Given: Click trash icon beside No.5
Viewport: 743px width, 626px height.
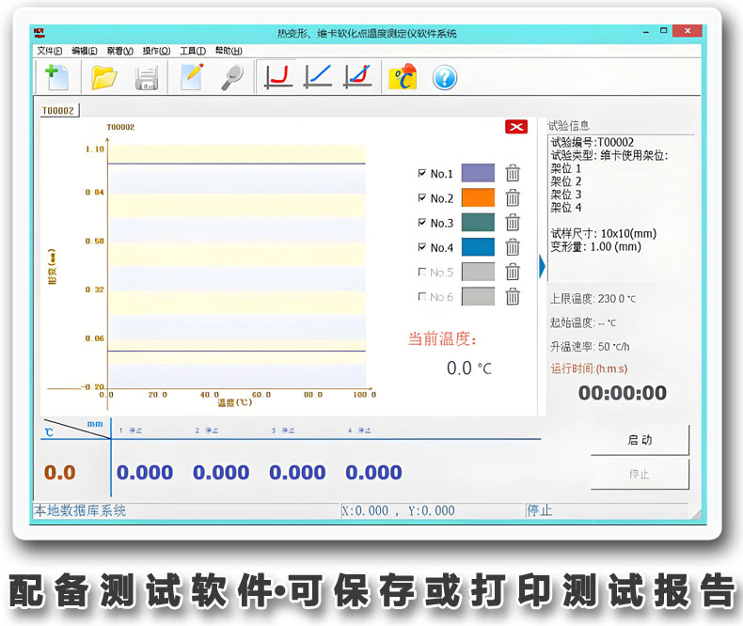Looking at the screenshot, I should 513,272.
